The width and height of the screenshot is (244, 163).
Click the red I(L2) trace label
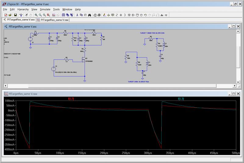coord(71,99)
